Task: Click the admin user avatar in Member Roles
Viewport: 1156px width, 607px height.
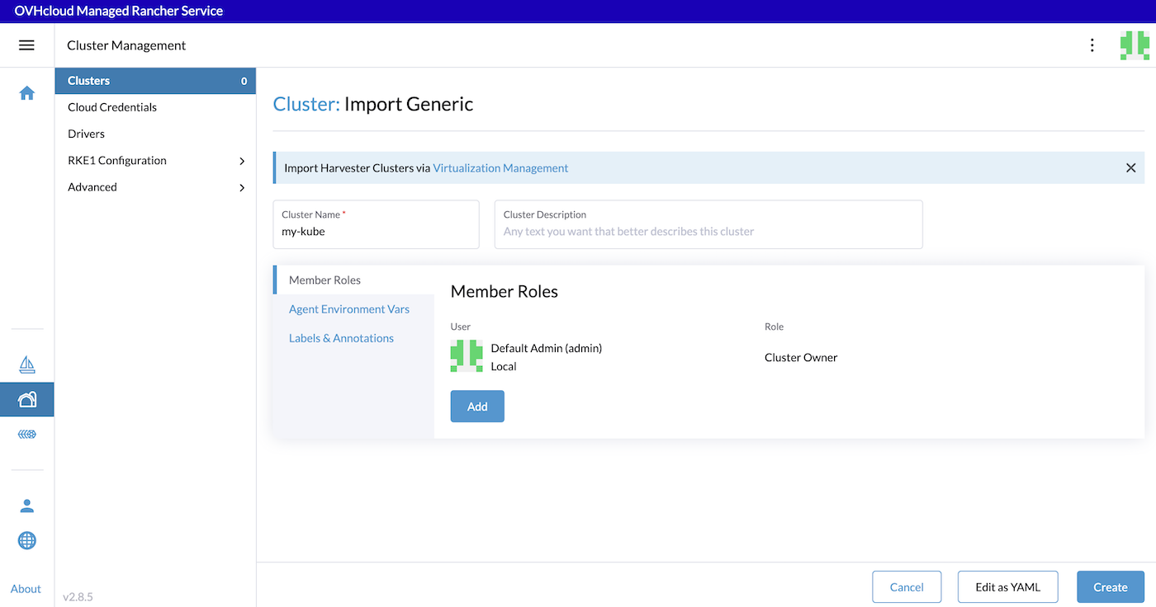Action: (x=466, y=355)
